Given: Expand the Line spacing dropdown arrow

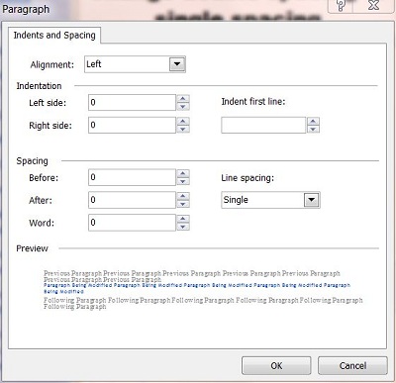Looking at the screenshot, I should point(312,200).
